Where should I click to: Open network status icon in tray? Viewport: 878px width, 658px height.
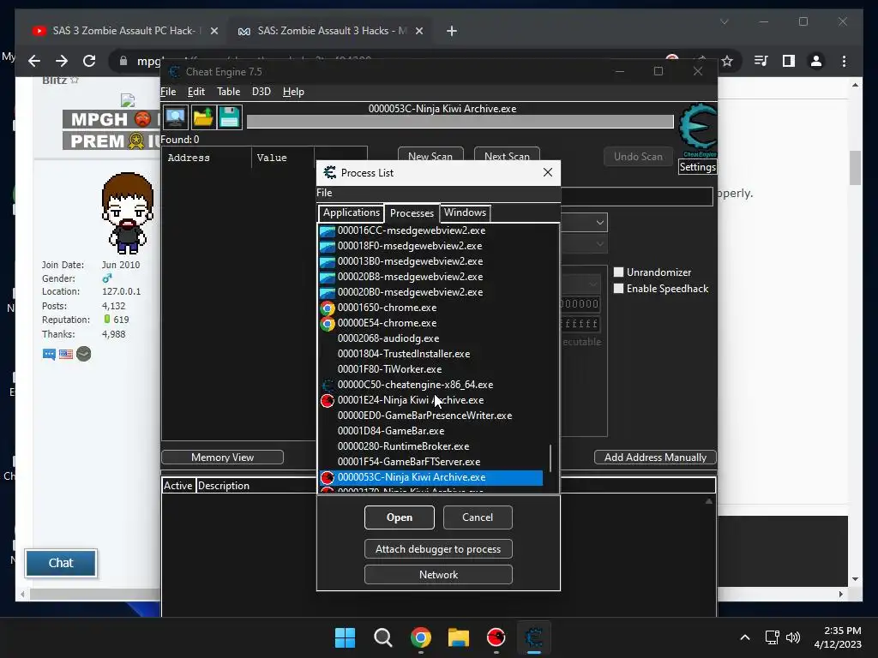pyautogui.click(x=773, y=637)
